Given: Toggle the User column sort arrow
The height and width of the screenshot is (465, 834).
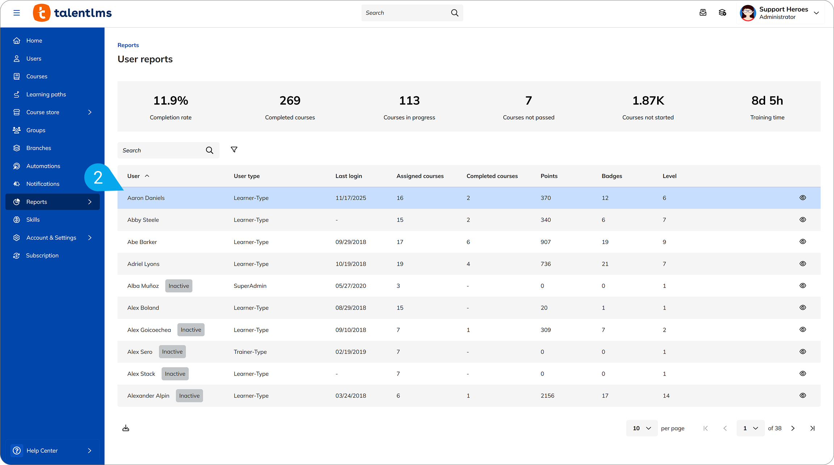Looking at the screenshot, I should pyautogui.click(x=148, y=176).
